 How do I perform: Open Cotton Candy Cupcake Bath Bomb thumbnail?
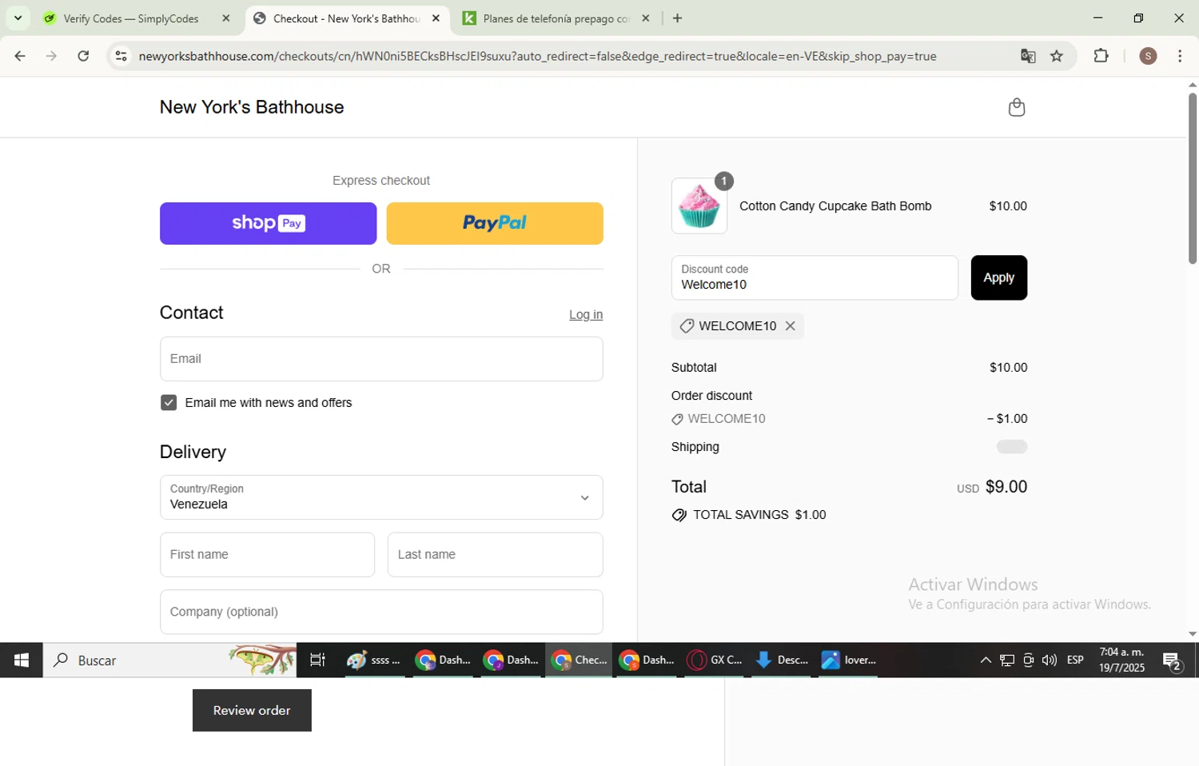(x=699, y=206)
